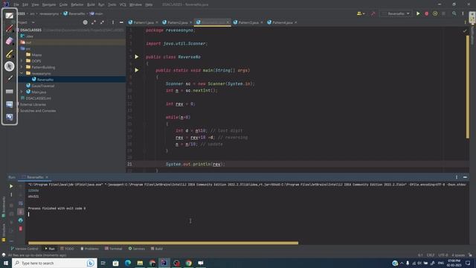Open the whiteboard icon atop annotation toolbar
This screenshot has width=476, height=268.
[10, 16]
